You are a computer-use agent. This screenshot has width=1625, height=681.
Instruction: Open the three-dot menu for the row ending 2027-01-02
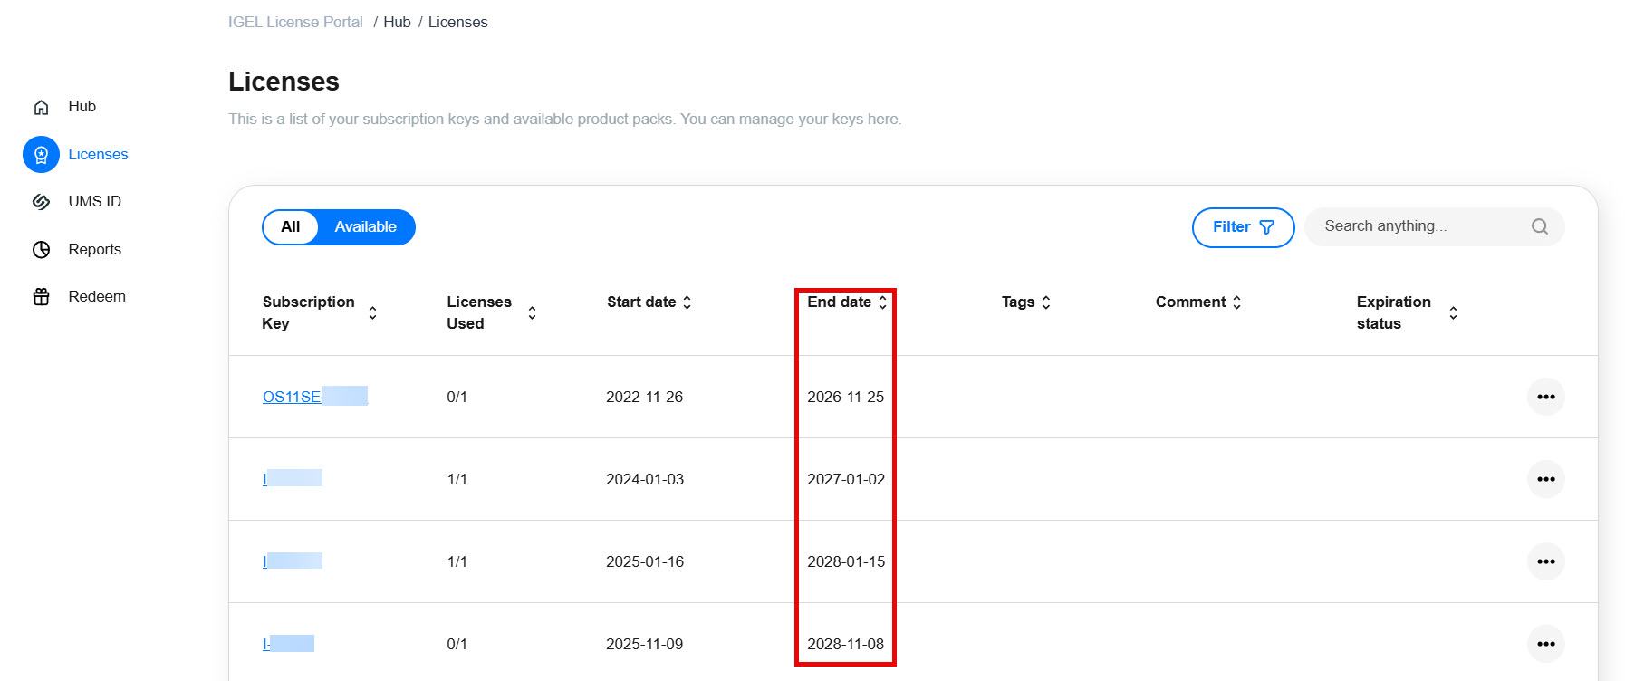pyautogui.click(x=1545, y=479)
